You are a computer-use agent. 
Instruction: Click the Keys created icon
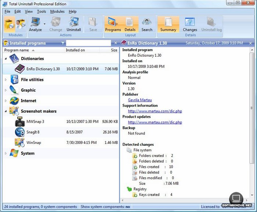(135, 195)
